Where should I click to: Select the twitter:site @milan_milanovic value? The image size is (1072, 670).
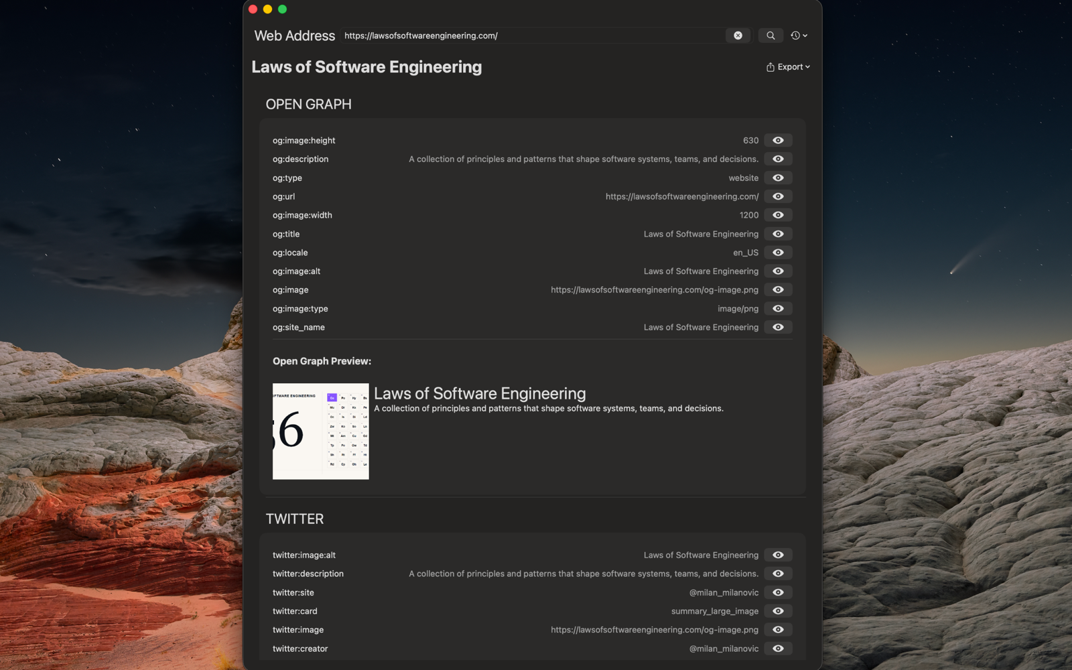point(724,592)
